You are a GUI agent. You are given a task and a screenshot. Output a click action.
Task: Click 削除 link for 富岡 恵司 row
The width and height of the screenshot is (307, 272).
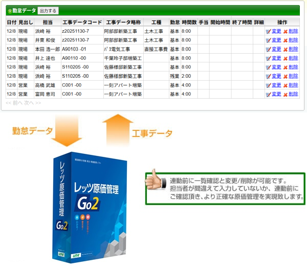293,95
